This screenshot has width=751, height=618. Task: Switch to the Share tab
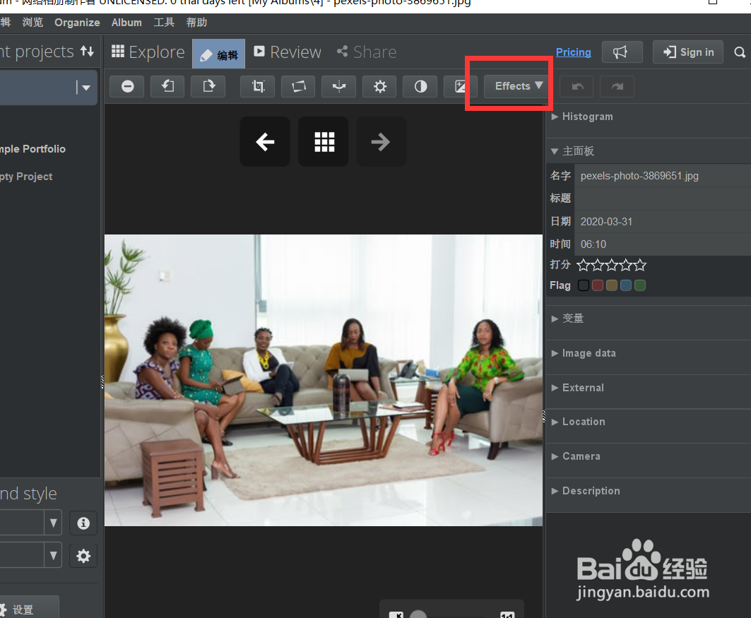(367, 52)
